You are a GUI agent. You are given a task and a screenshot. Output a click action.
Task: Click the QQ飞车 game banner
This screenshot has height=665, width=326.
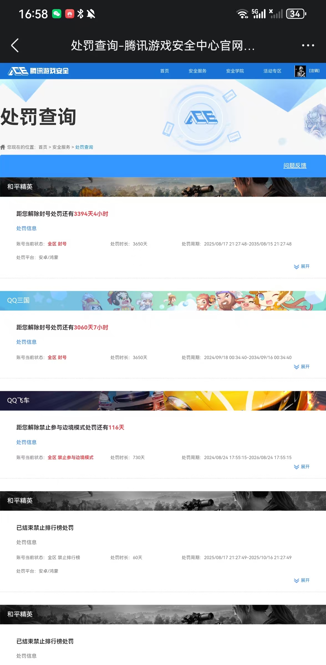pyautogui.click(x=163, y=401)
